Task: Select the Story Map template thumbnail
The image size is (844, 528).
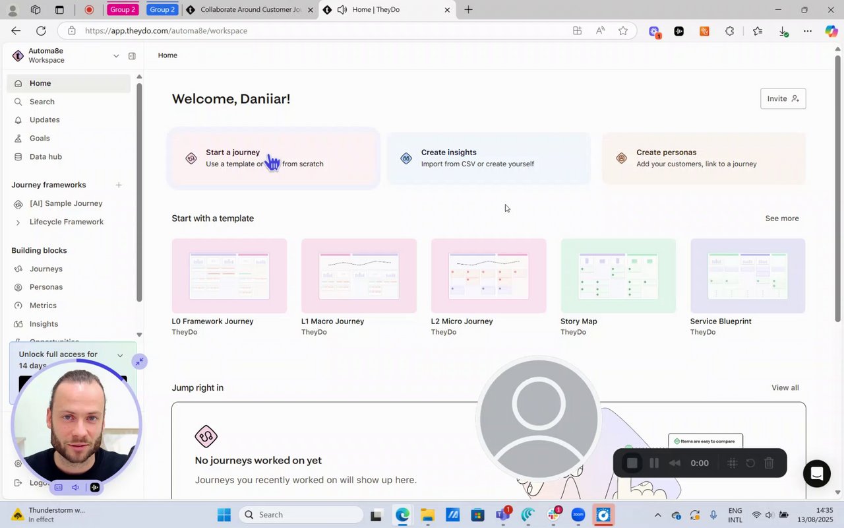Action: point(618,276)
